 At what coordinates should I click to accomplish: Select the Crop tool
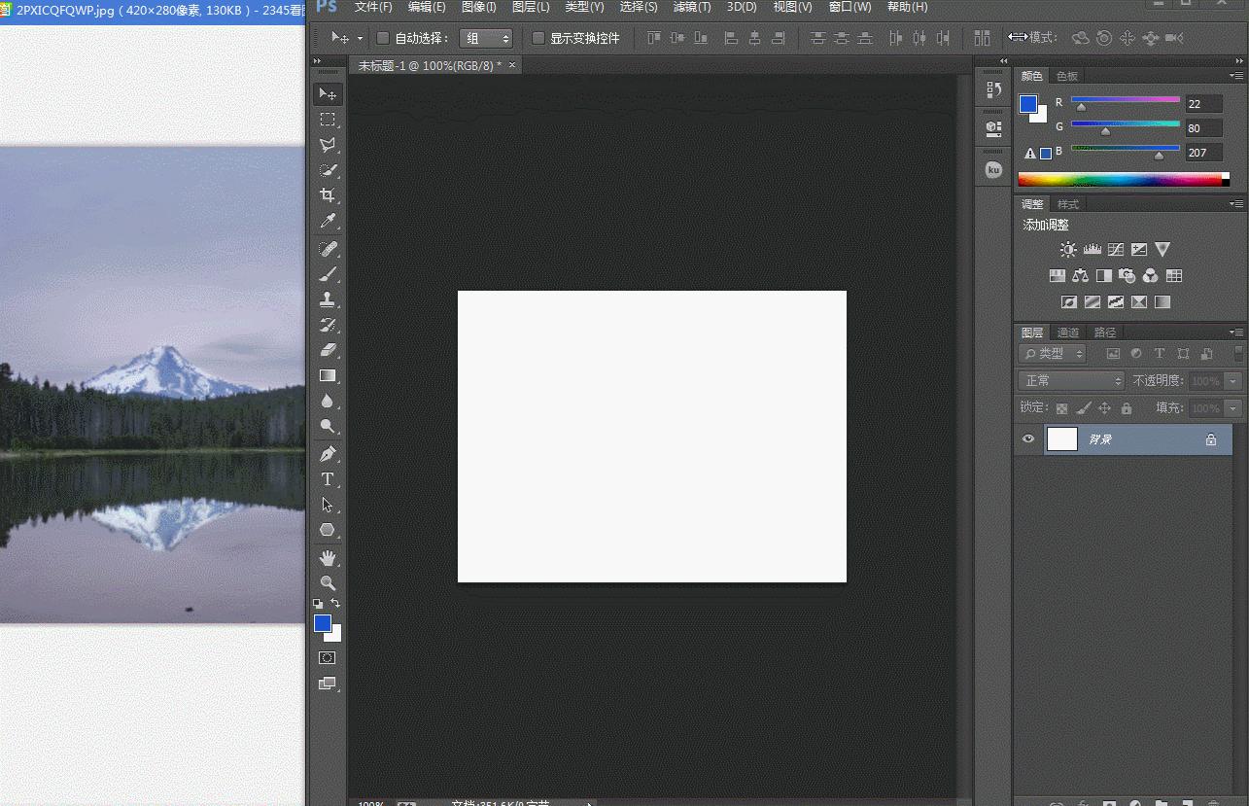(328, 195)
